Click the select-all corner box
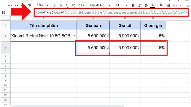The width and height of the screenshot is (191, 107). point(5,18)
